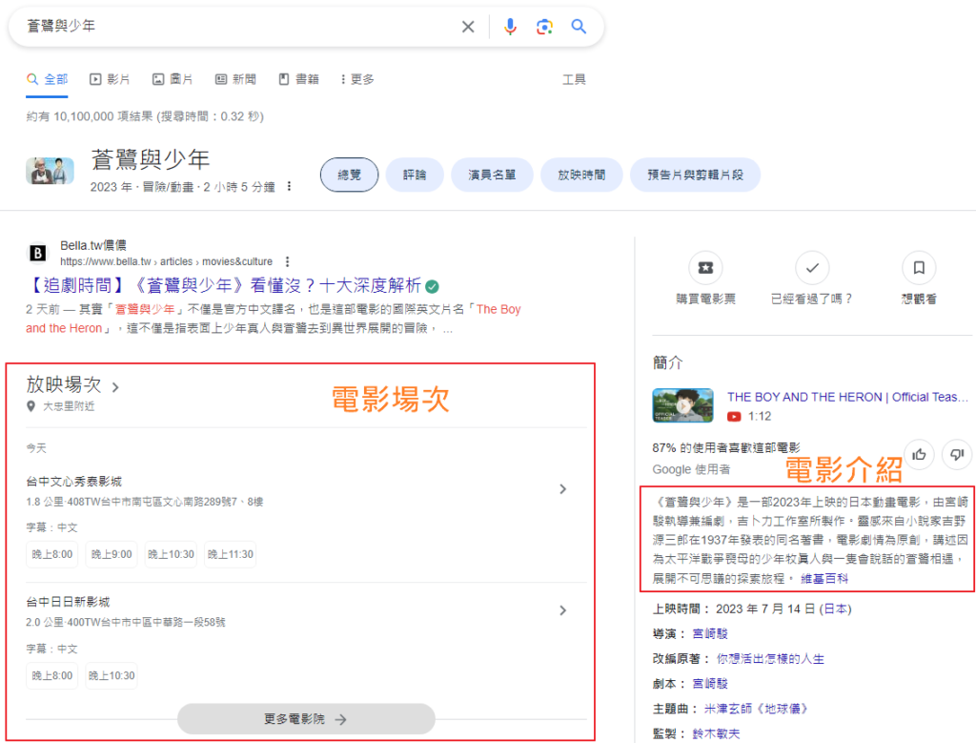The width and height of the screenshot is (976, 743).
Task: Select the 全部 results tab
Action: pos(48,79)
